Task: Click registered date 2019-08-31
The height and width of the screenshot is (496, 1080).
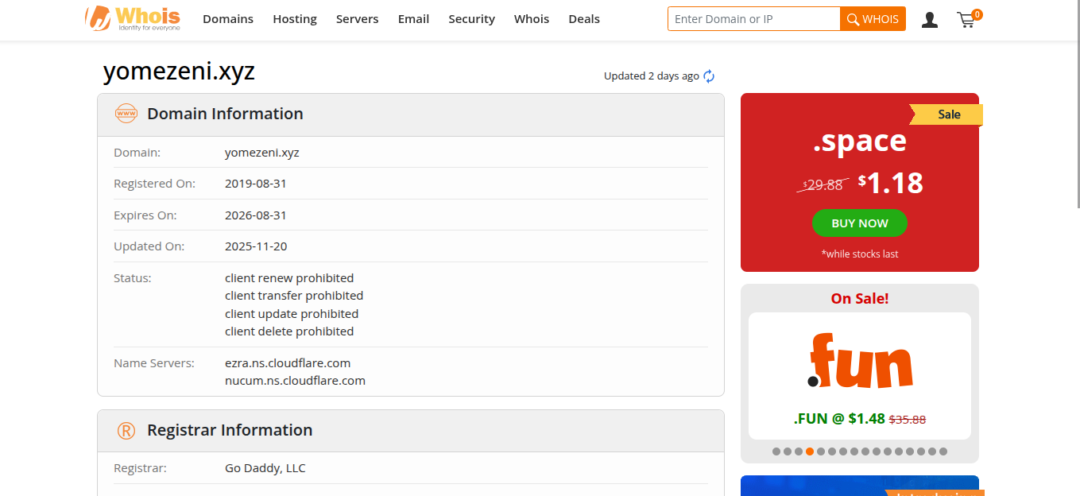Action: (x=256, y=184)
